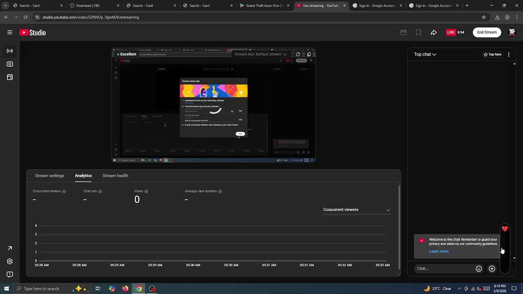Click the browser address bar URL
Screen dimensions: 523x294
pos(91,17)
